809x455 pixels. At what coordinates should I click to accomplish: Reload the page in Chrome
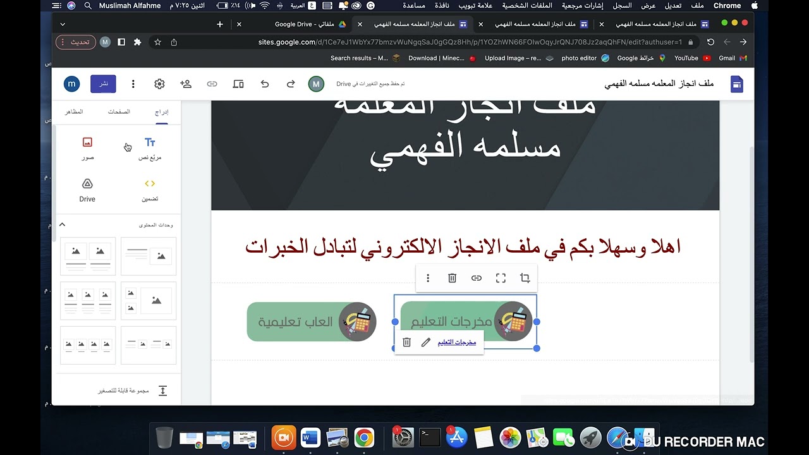pyautogui.click(x=710, y=42)
